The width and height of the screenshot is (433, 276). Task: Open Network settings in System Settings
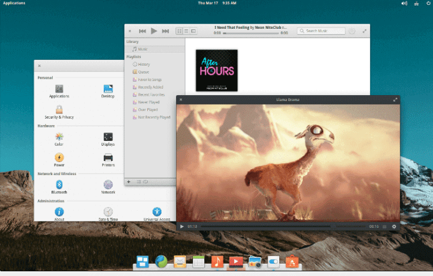click(x=108, y=187)
